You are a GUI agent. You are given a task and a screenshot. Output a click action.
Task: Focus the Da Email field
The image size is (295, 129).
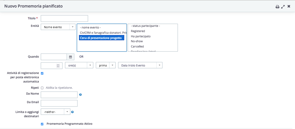coord(59,103)
